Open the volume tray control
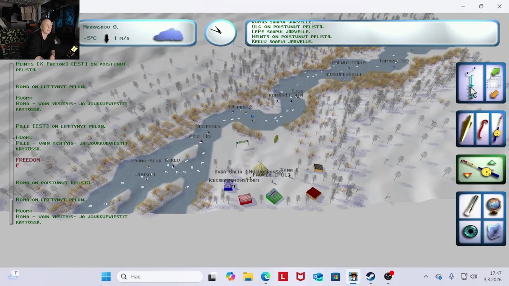The height and width of the screenshot is (286, 509). tap(473, 276)
